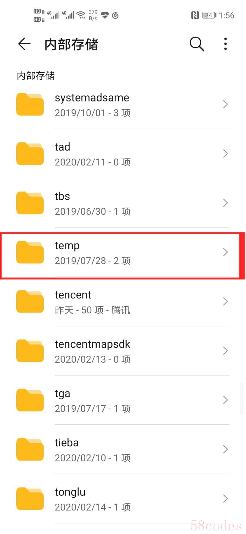Screen dimensions: 246x534
Task: Tap the temp folder icon
Action: pos(30,252)
